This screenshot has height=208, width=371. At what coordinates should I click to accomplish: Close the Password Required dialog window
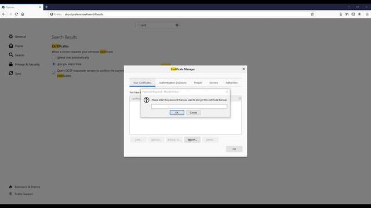pos(227,92)
